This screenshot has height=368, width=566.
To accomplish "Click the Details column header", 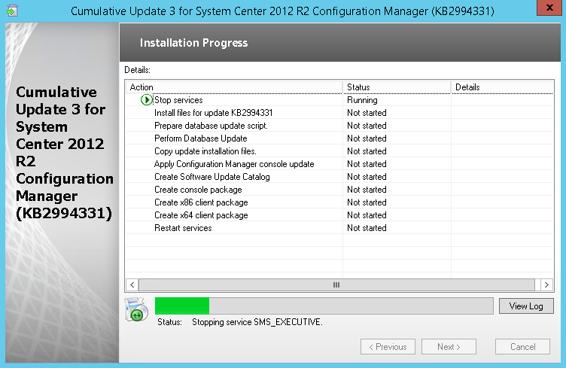I will click(x=502, y=87).
